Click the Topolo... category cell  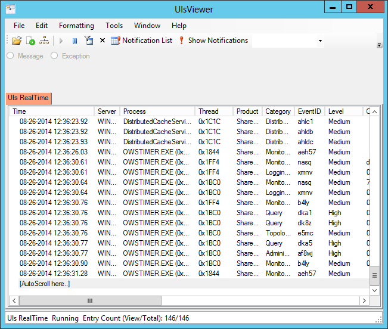coord(278,233)
